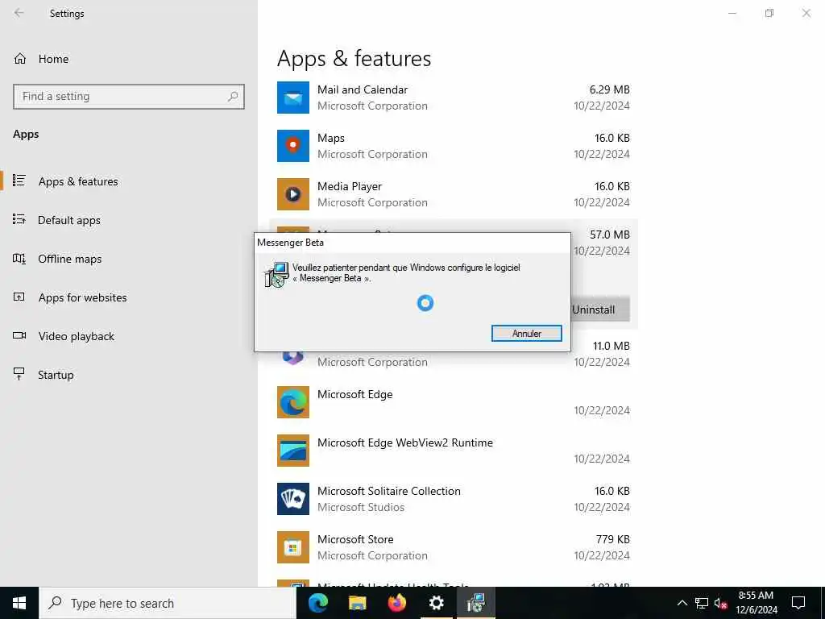Image resolution: width=825 pixels, height=619 pixels.
Task: Click the Messenger Beta dialog title bar
Action: (412, 243)
